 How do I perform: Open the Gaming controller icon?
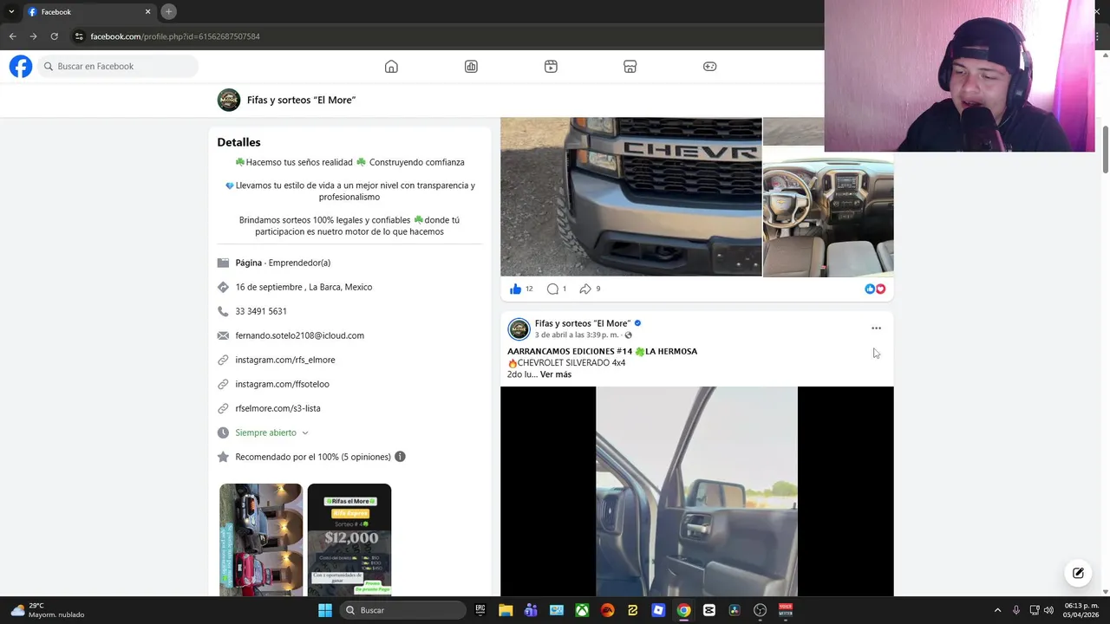[x=709, y=67]
